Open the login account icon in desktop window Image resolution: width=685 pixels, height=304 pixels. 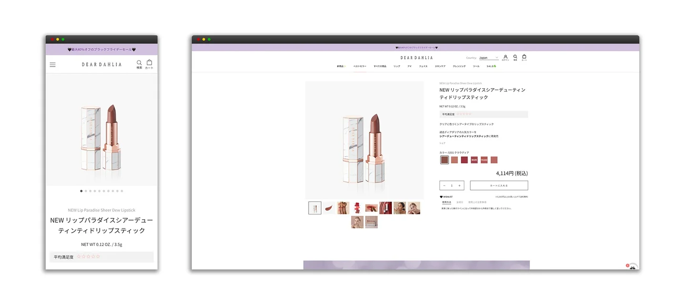[506, 57]
